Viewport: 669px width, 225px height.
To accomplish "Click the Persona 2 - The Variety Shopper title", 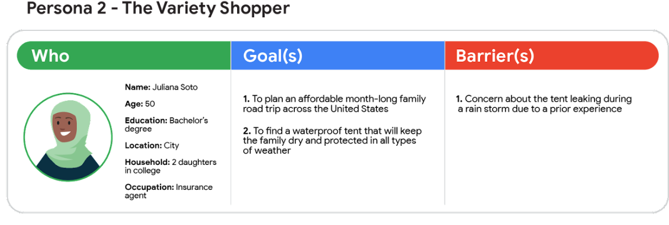I will [158, 9].
